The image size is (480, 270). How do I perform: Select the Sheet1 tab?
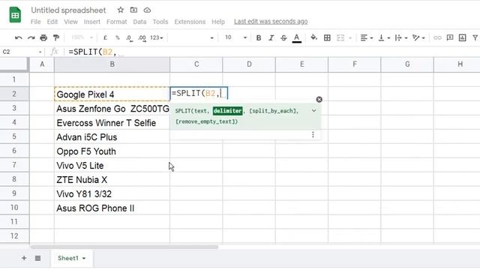coord(72,258)
